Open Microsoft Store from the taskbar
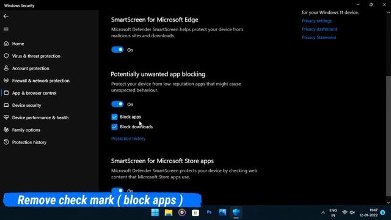 (x=195, y=213)
